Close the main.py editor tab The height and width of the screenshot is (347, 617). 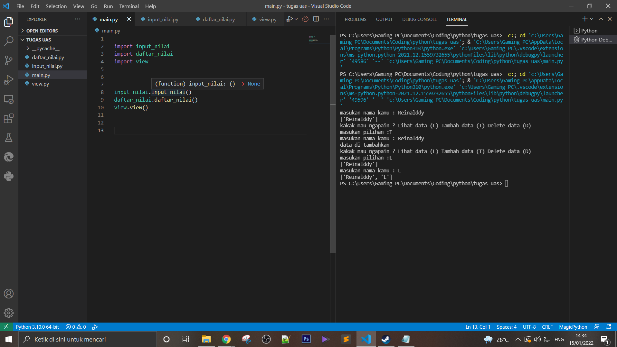(x=129, y=19)
